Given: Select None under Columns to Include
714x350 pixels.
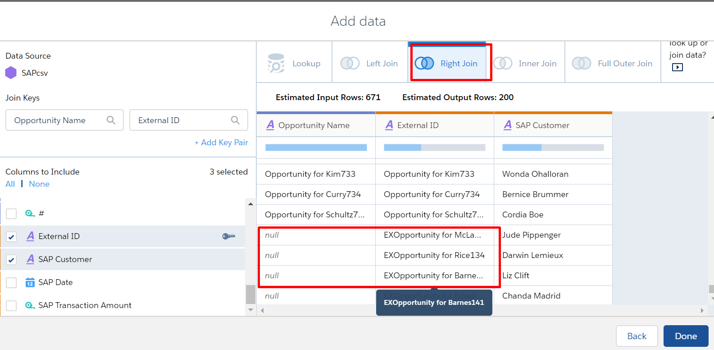Looking at the screenshot, I should [39, 184].
